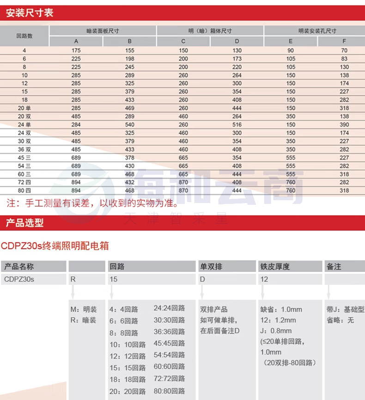Click the 明（暗）箱体尺寸 column group header
365x400 pixels.
(x=210, y=31)
